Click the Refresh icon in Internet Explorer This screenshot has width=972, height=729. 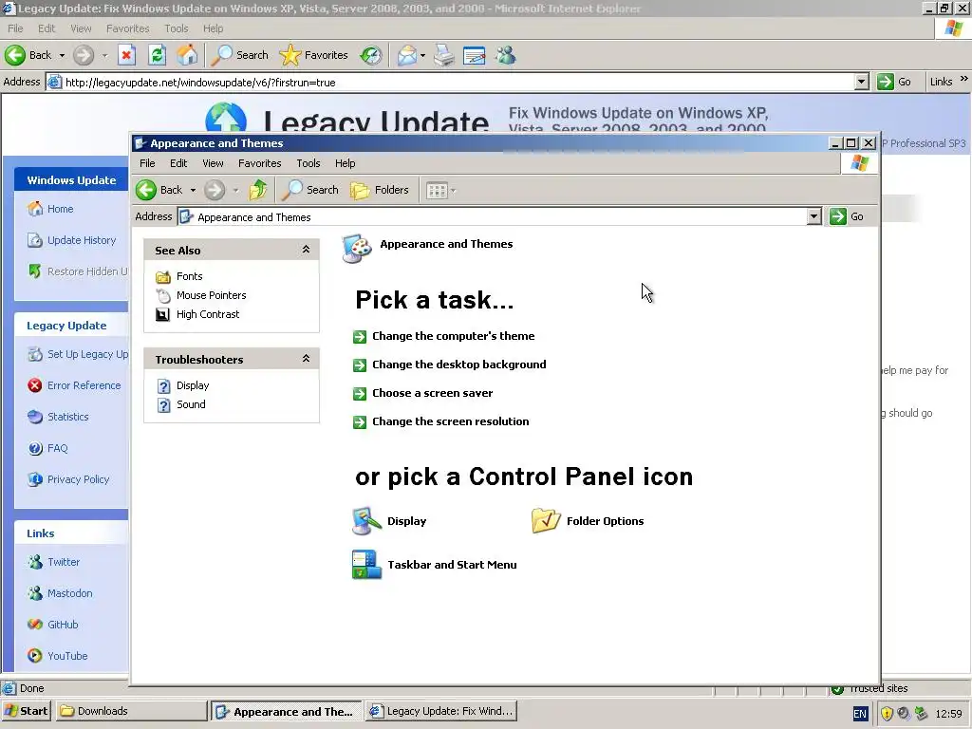click(x=157, y=55)
